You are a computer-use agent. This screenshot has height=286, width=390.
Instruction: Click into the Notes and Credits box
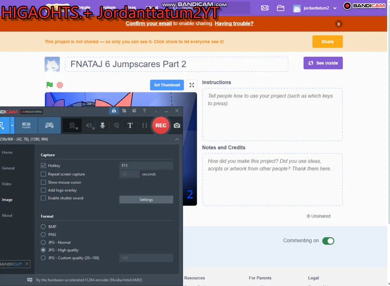pyautogui.click(x=273, y=179)
